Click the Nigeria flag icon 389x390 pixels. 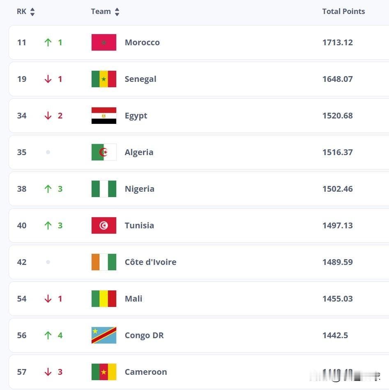(x=104, y=189)
